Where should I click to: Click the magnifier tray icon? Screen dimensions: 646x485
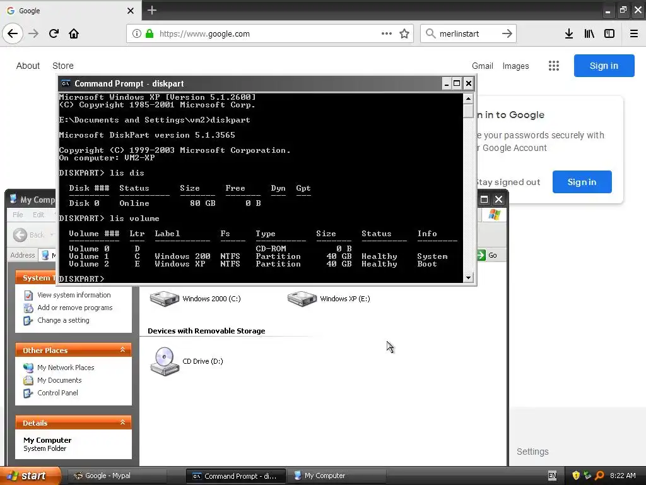click(599, 476)
